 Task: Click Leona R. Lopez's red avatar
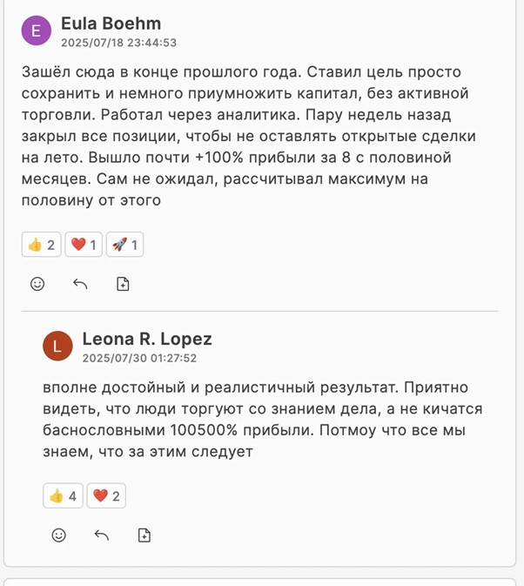57,347
